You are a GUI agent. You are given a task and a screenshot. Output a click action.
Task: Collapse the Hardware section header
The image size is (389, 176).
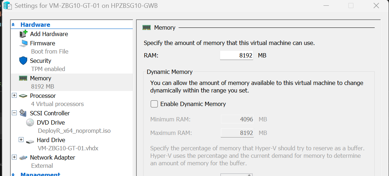(13, 25)
